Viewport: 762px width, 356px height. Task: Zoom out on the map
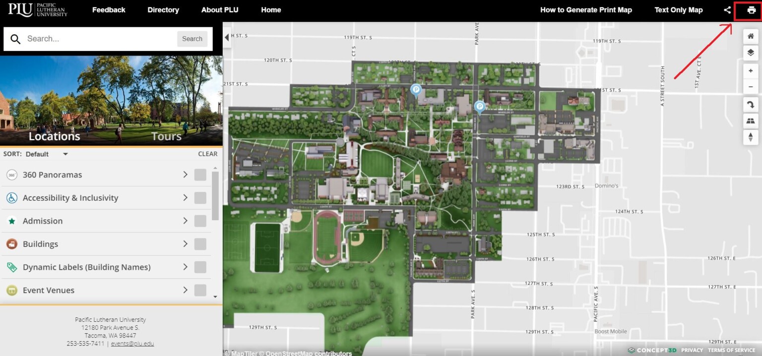[x=751, y=87]
